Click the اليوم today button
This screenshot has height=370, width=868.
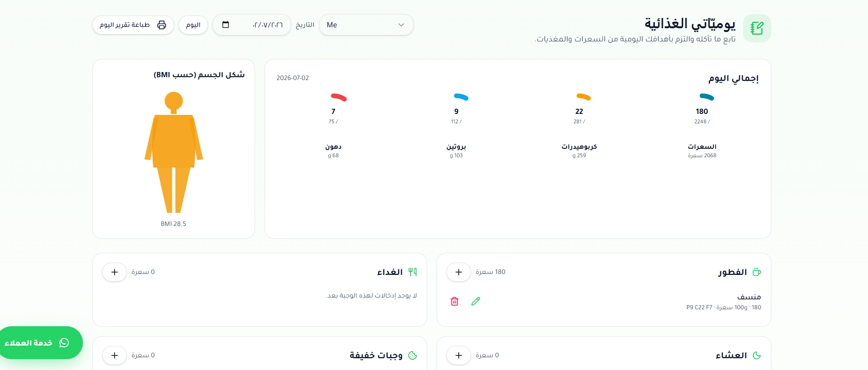click(x=193, y=25)
